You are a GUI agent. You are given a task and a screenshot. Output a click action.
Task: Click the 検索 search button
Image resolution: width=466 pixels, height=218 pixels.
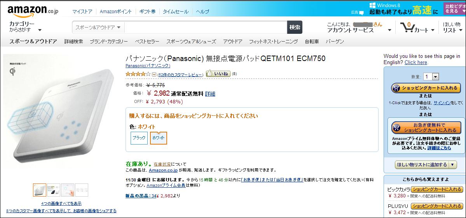pyautogui.click(x=295, y=27)
